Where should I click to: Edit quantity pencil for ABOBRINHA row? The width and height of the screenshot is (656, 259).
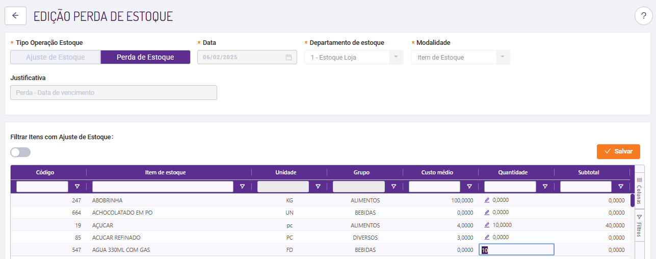click(487, 200)
